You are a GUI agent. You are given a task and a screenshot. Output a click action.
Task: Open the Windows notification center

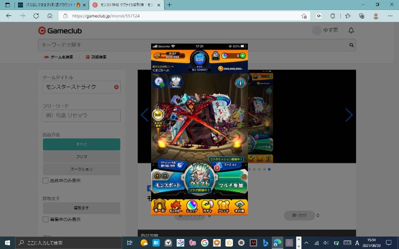coord(389,243)
